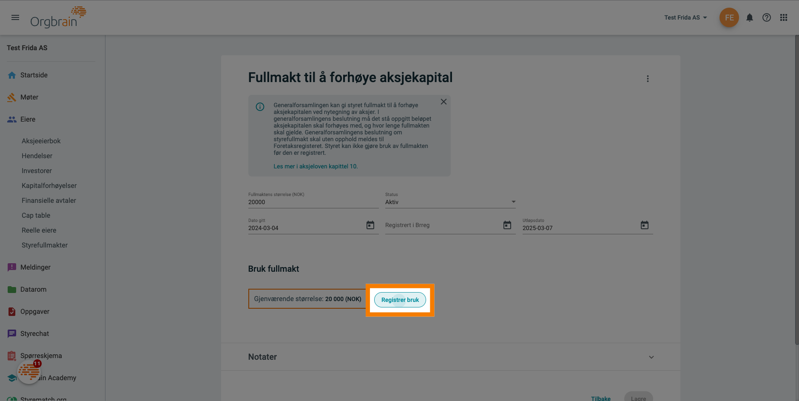Image resolution: width=799 pixels, height=401 pixels.
Task: Open Kapitalforhøyelser submenu item
Action: coord(49,185)
